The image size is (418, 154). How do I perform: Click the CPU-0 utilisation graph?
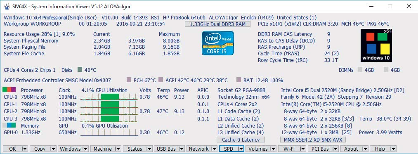tap(109, 97)
